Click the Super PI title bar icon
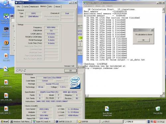The height and width of the screenshot is (124, 166). [85, 3]
